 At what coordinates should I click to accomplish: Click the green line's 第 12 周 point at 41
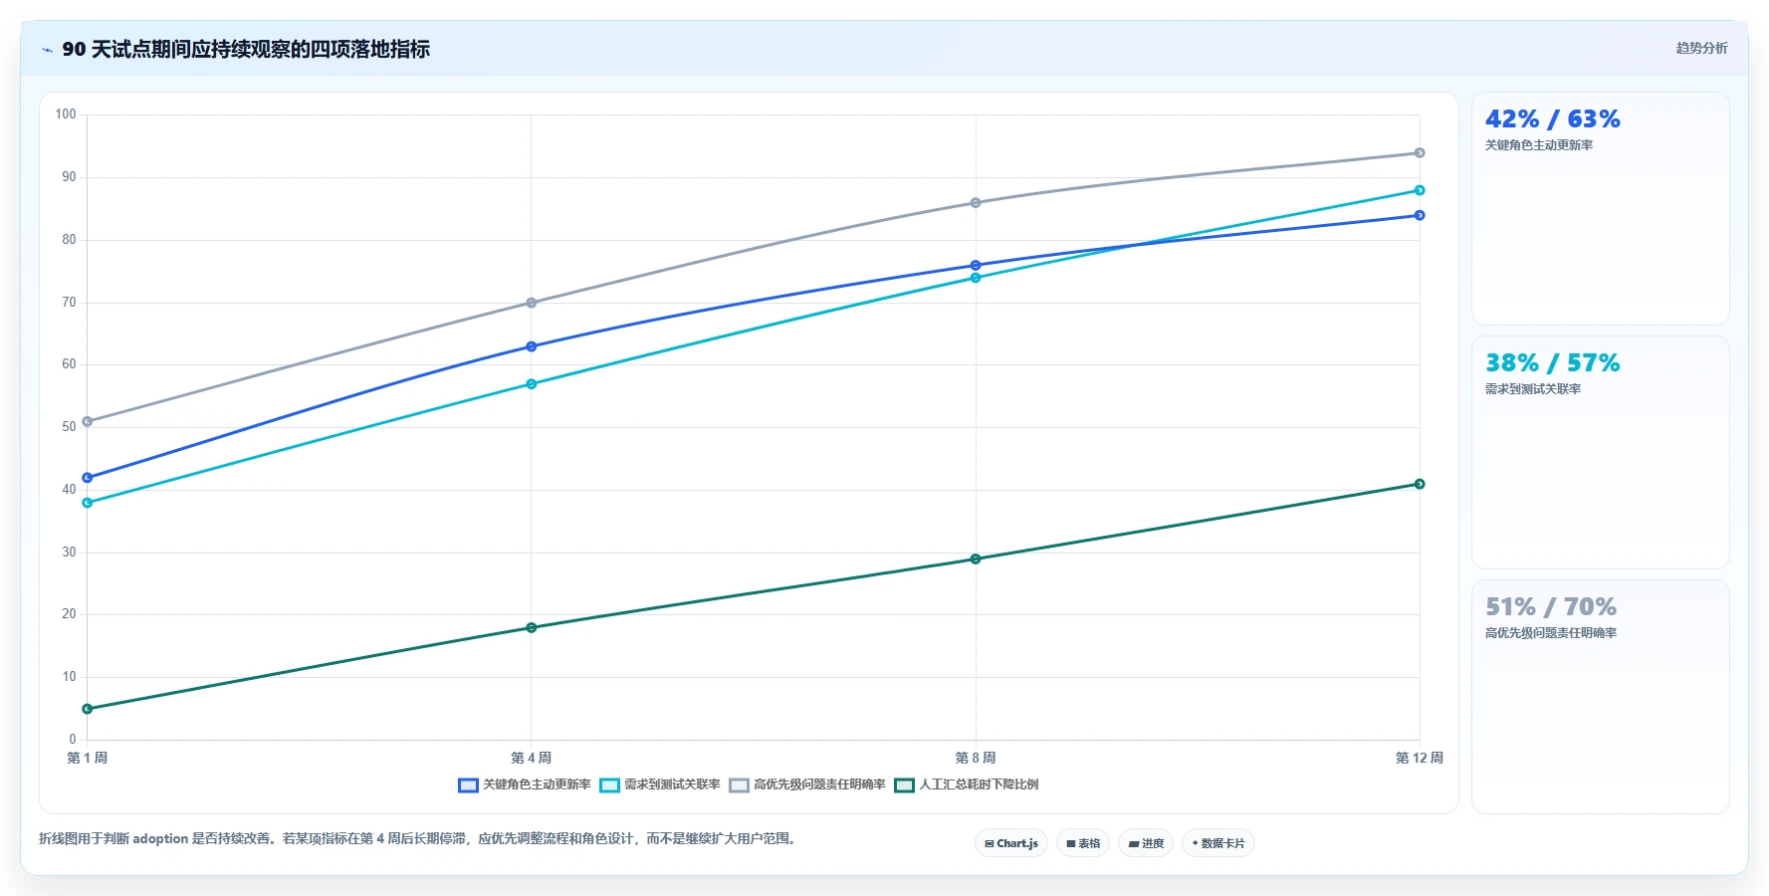[x=1420, y=484]
